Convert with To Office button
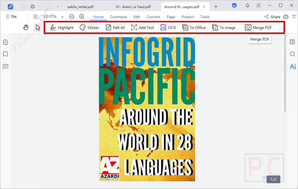298x189 pixels. coord(194,28)
